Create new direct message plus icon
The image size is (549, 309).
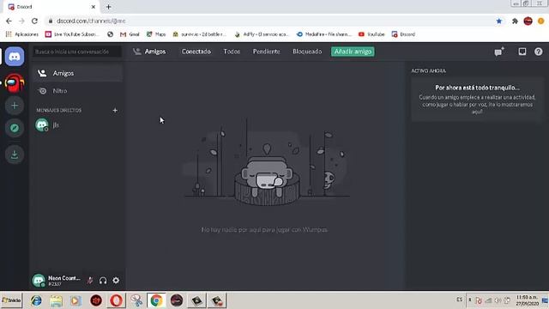[x=115, y=111]
